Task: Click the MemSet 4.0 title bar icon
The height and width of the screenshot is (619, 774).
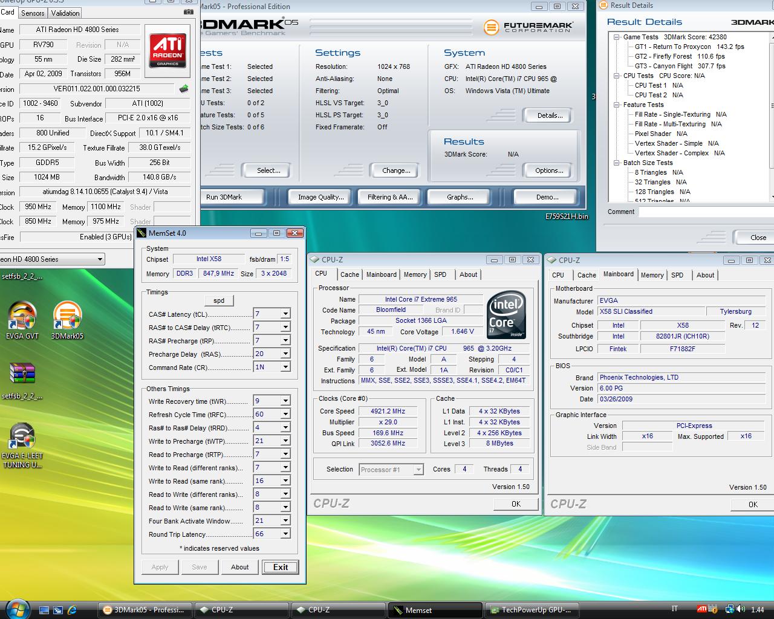Action: [141, 233]
